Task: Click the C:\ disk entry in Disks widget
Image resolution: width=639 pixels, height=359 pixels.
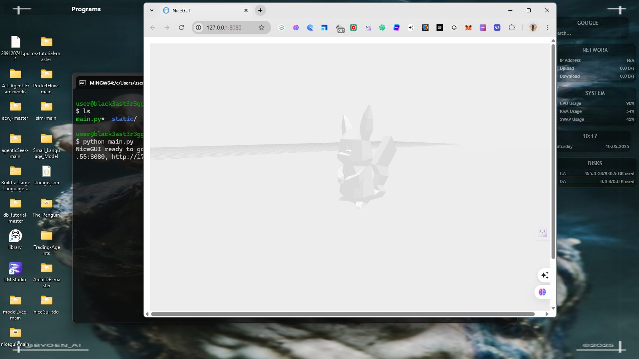Action: pos(597,174)
